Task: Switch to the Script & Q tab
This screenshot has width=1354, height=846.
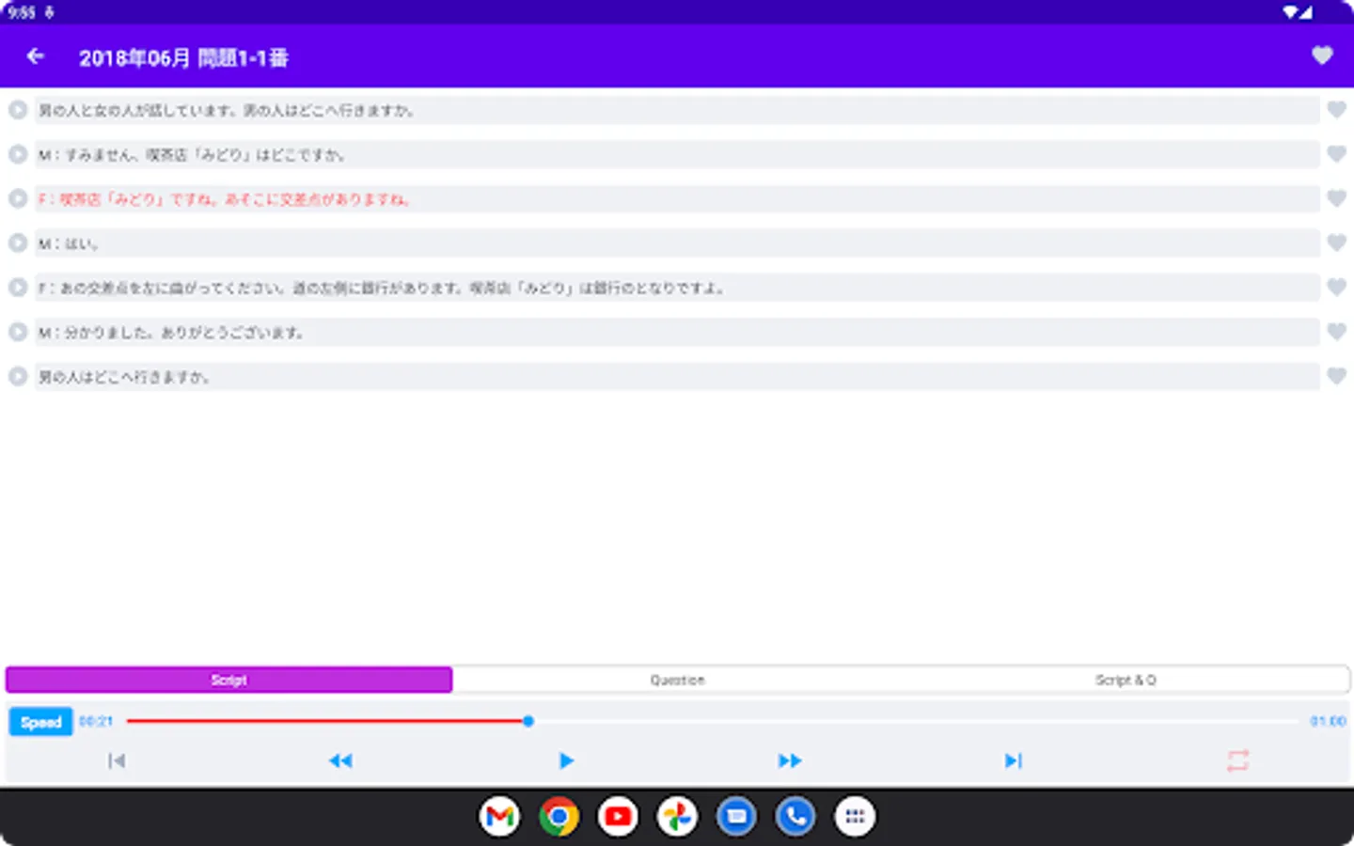Action: [x=1126, y=680]
